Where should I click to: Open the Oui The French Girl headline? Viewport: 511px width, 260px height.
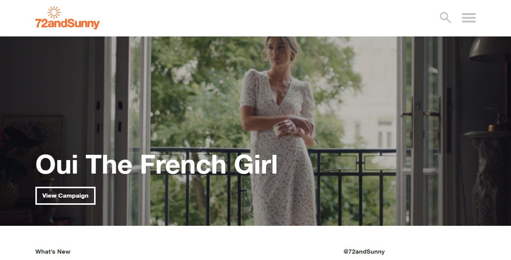pos(157,165)
